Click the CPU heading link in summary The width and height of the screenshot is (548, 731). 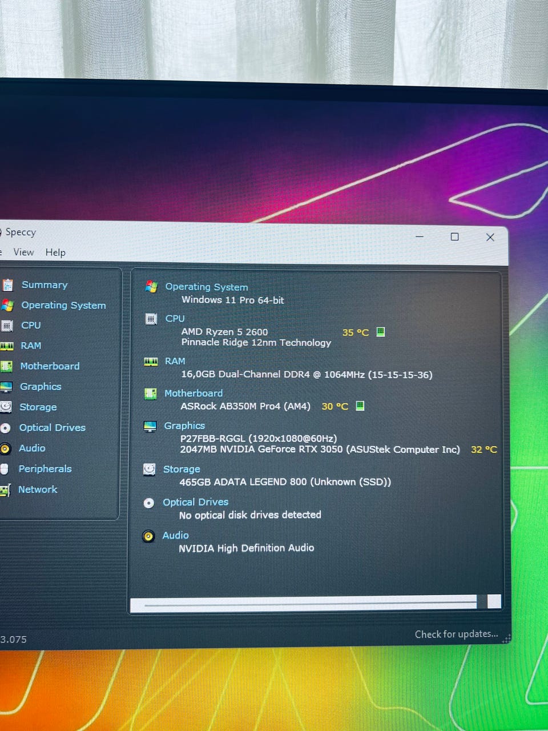click(x=175, y=319)
